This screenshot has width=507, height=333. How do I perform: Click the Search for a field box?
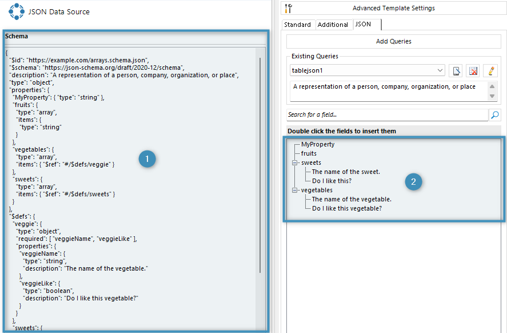click(x=387, y=115)
